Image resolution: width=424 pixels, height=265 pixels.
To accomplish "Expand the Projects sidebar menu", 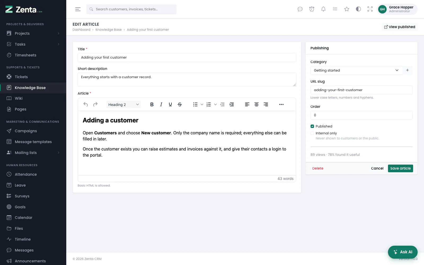I will click(x=33, y=33).
